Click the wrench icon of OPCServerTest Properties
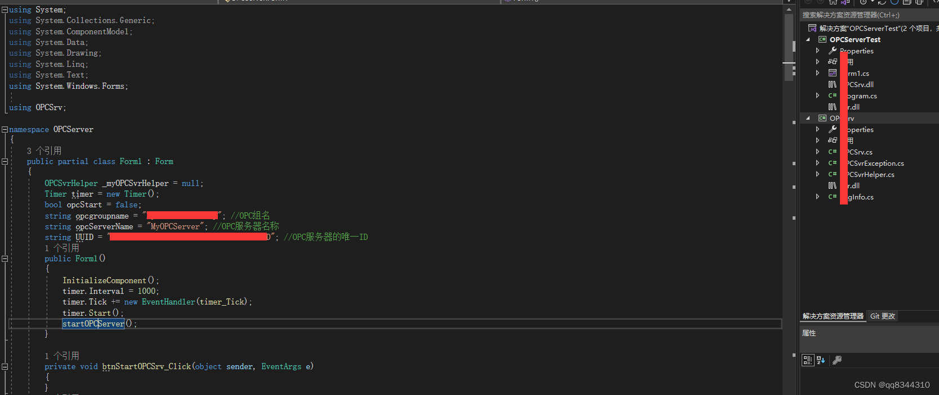 (833, 51)
